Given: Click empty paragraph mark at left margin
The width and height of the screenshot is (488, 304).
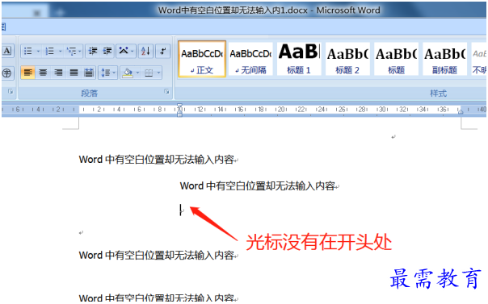Looking at the screenshot, I should (81, 232).
